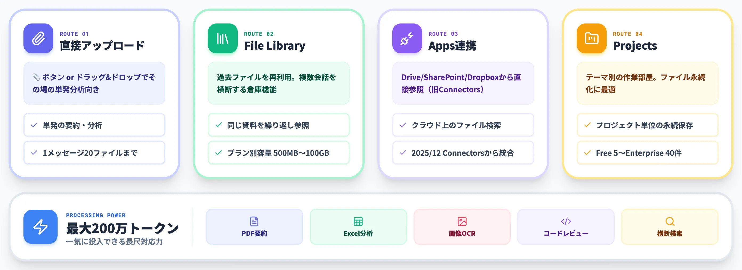Select the 画像OCR tile

click(x=462, y=227)
